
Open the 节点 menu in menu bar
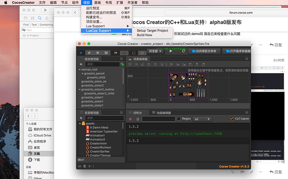[x=64, y=2]
